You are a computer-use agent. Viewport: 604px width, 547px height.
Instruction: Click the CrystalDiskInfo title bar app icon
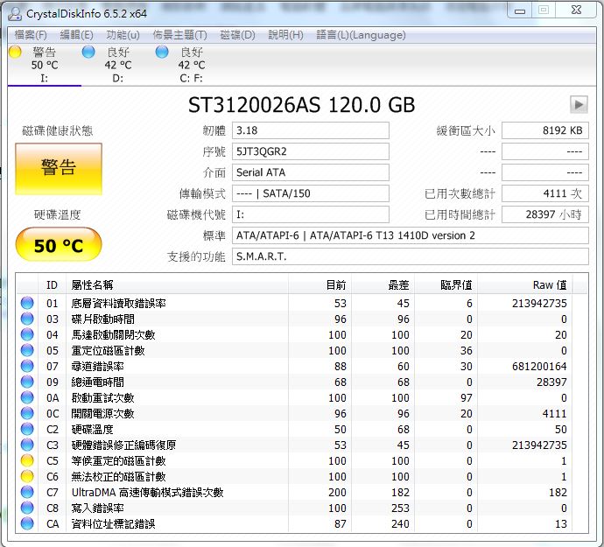pyautogui.click(x=15, y=13)
